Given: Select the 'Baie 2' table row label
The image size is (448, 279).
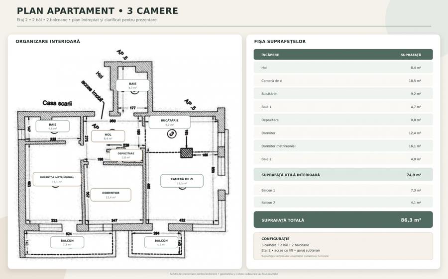Looking at the screenshot, I should click(266, 159).
